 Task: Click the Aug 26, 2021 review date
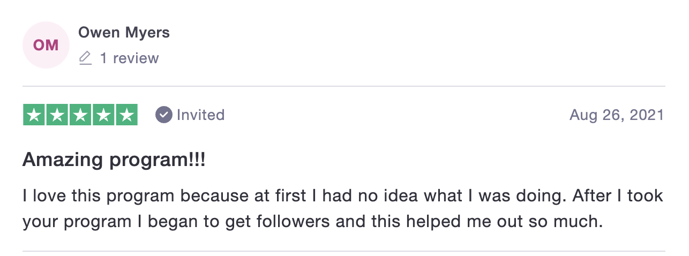click(617, 115)
